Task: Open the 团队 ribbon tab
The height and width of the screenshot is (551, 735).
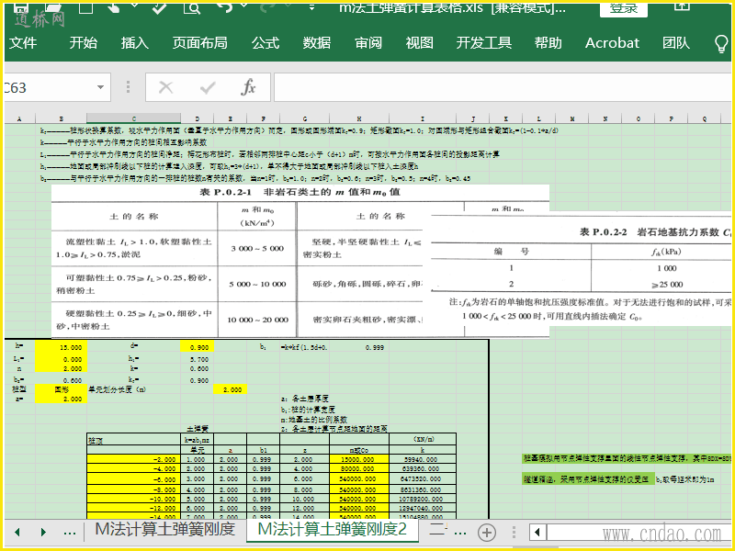Action: tap(676, 43)
